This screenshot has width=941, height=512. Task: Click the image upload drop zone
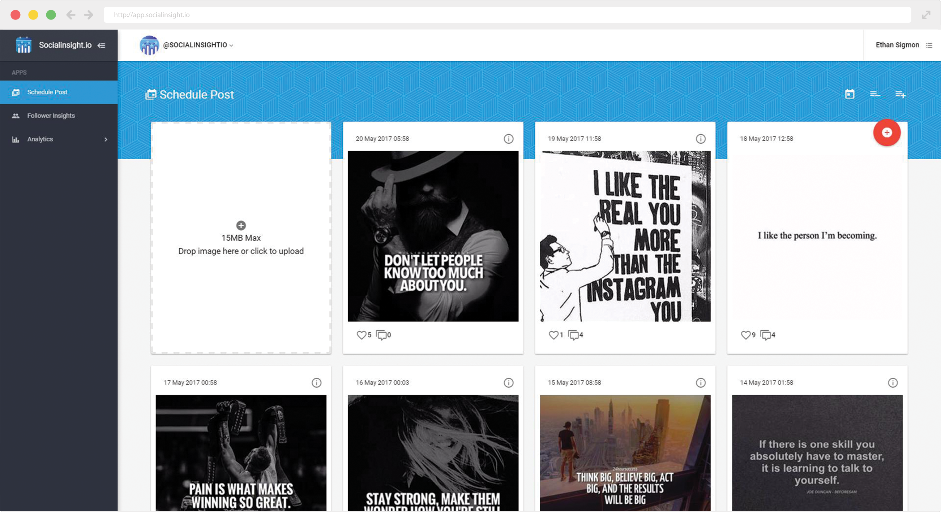coord(241,238)
